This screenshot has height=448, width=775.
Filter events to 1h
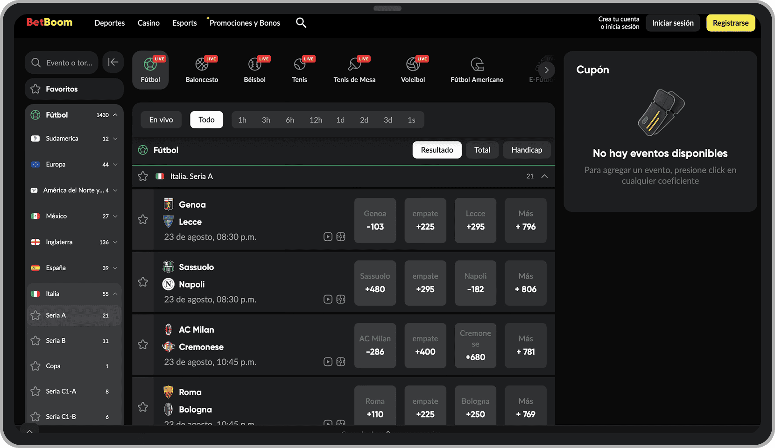[x=242, y=120]
